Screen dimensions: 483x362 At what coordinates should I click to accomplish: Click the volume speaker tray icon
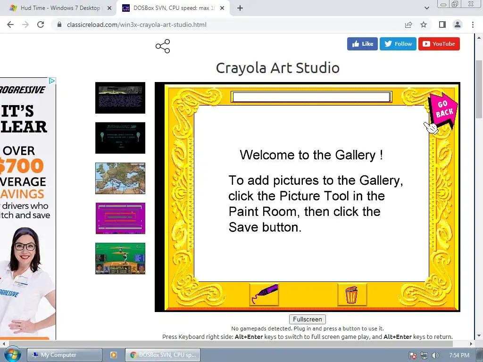click(435, 355)
